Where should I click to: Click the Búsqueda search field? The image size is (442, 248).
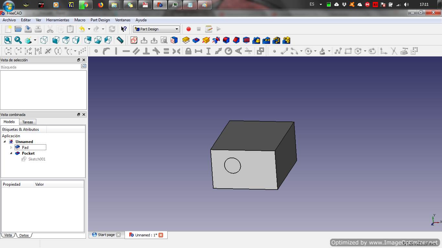click(40, 67)
